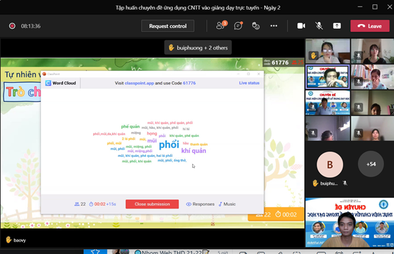The image size is (394, 254).
Task: Open the reactions icon in toolbar
Action: pyautogui.click(x=256, y=26)
